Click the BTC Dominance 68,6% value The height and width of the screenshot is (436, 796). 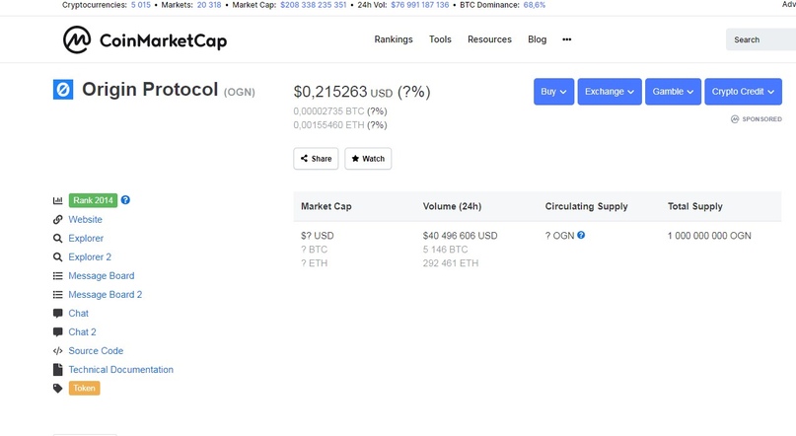tap(535, 5)
